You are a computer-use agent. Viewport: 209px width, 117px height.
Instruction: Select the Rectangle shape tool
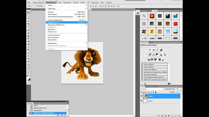pos(28,61)
